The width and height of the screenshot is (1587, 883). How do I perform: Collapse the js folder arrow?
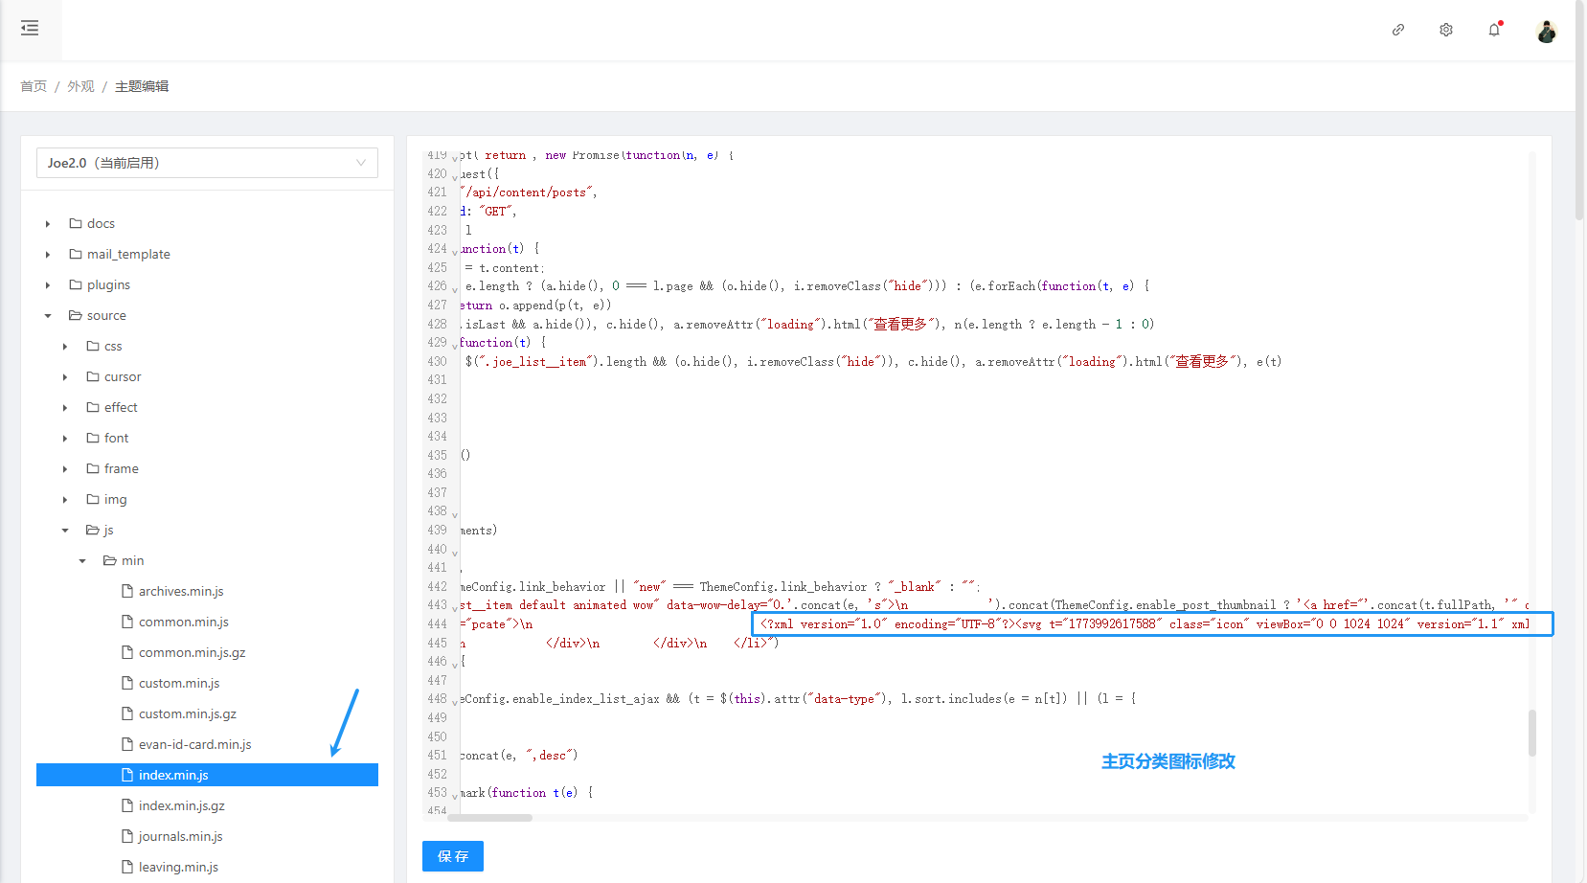65,531
